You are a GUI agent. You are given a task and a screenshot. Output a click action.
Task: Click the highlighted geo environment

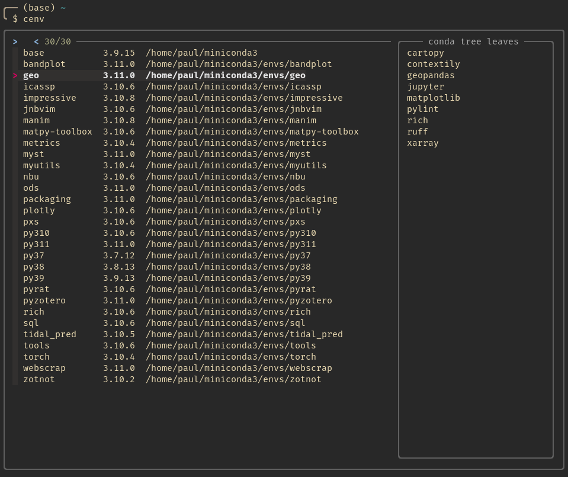31,75
